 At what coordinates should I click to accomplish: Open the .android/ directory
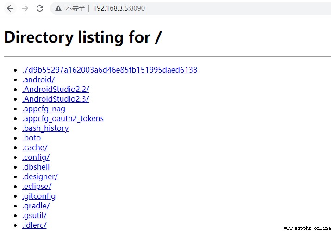(38, 79)
